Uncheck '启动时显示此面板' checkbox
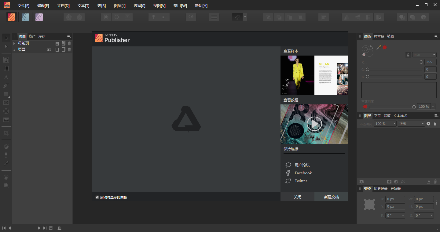The image size is (440, 232). [97, 197]
